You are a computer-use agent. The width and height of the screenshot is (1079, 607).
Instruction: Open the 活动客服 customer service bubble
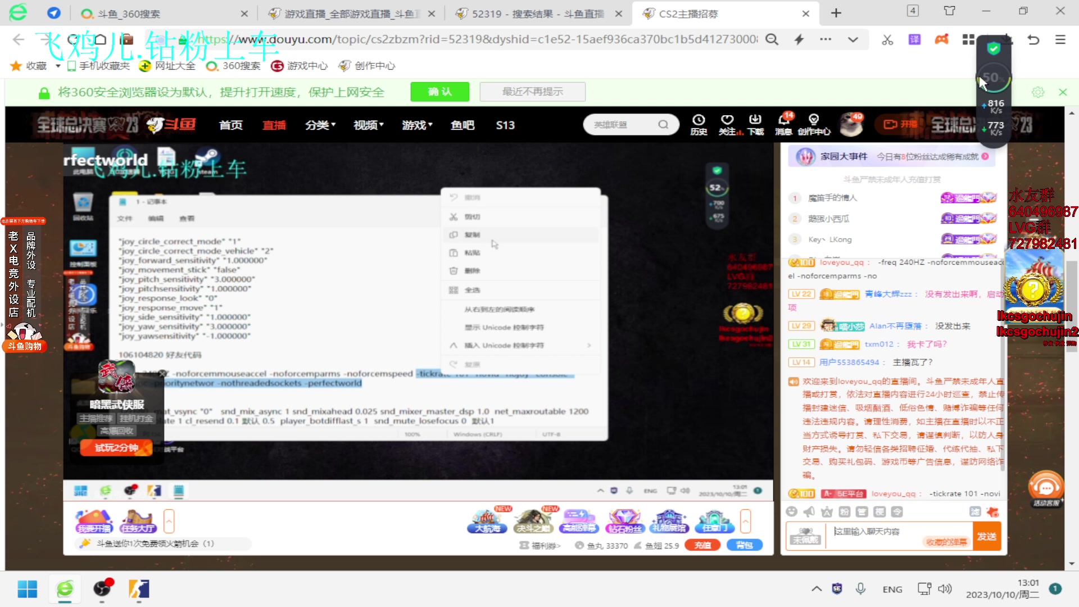(1046, 489)
